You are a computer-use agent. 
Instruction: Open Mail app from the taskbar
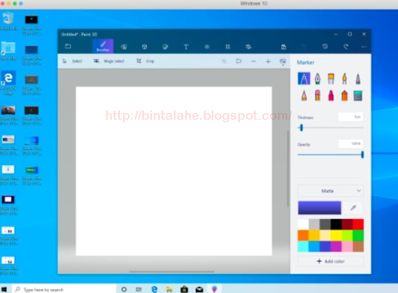[199, 289]
